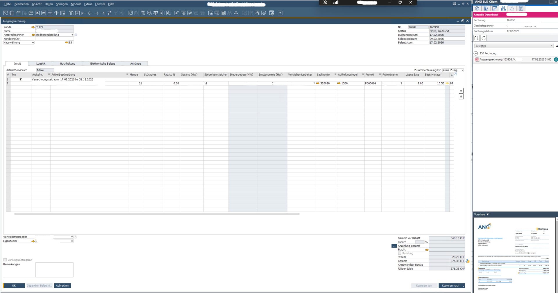Switch to the Logistik tab

coord(41,63)
